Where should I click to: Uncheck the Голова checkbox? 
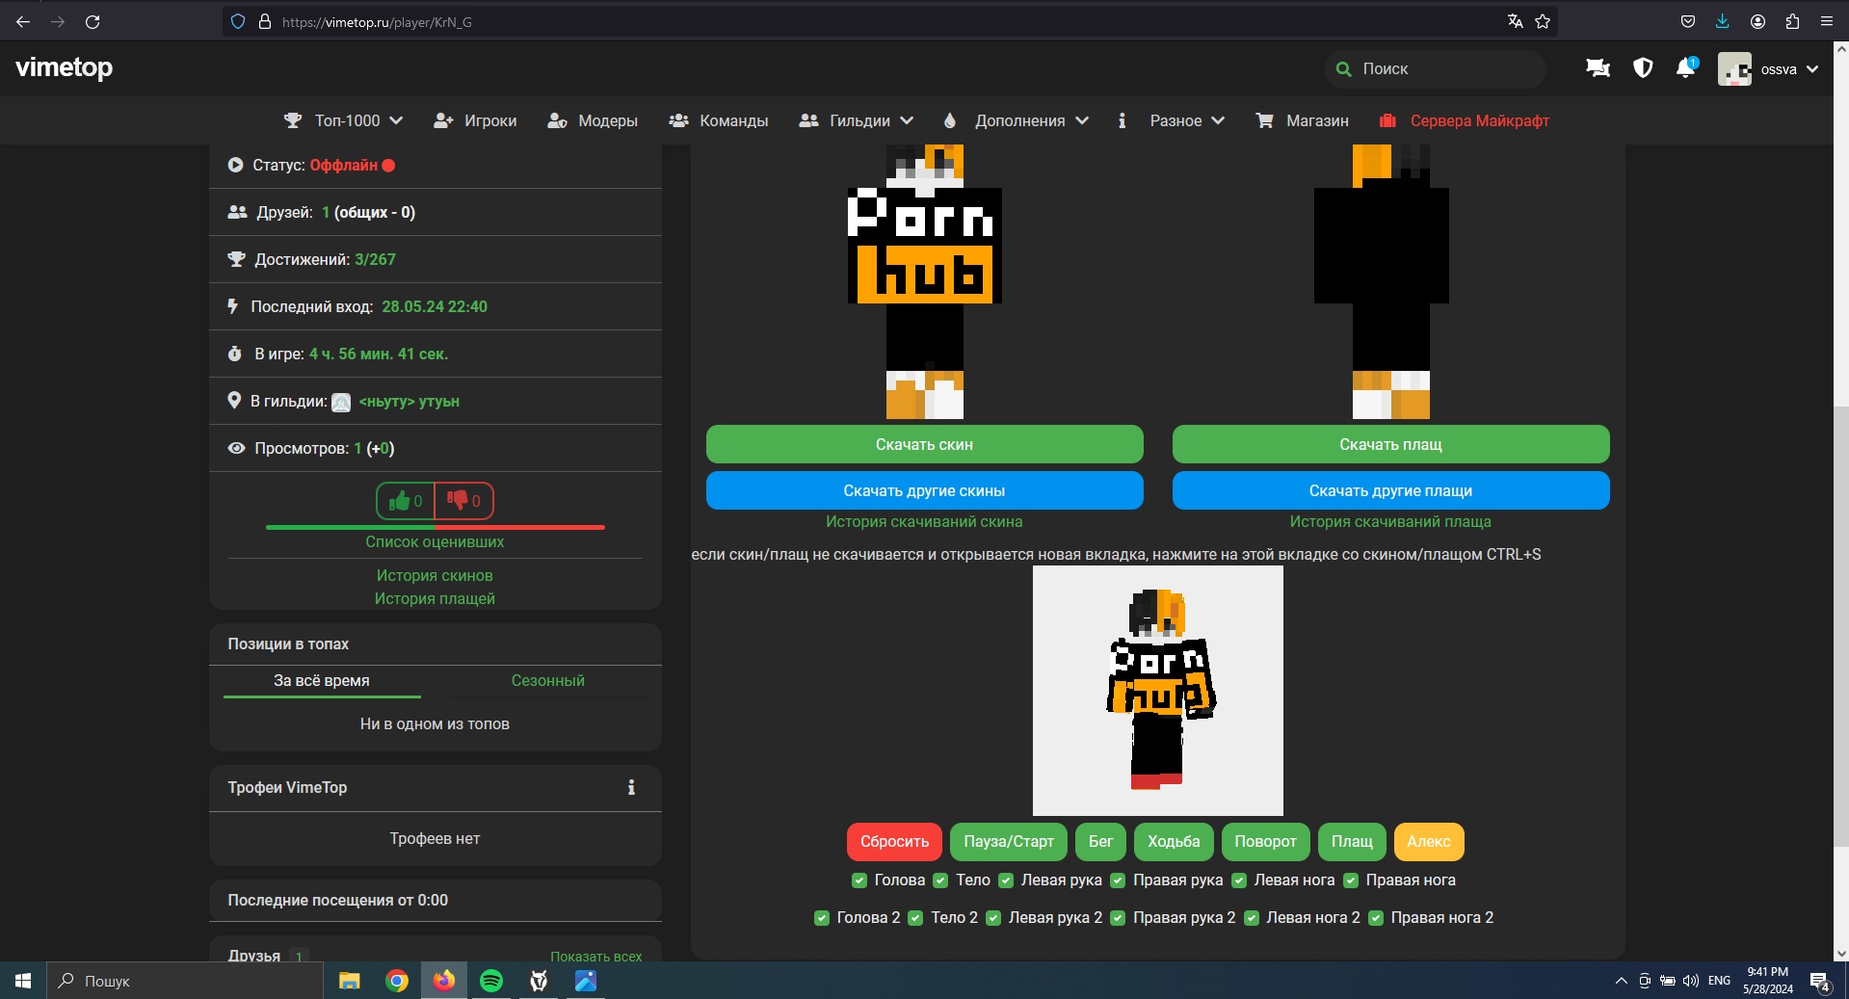[859, 881]
